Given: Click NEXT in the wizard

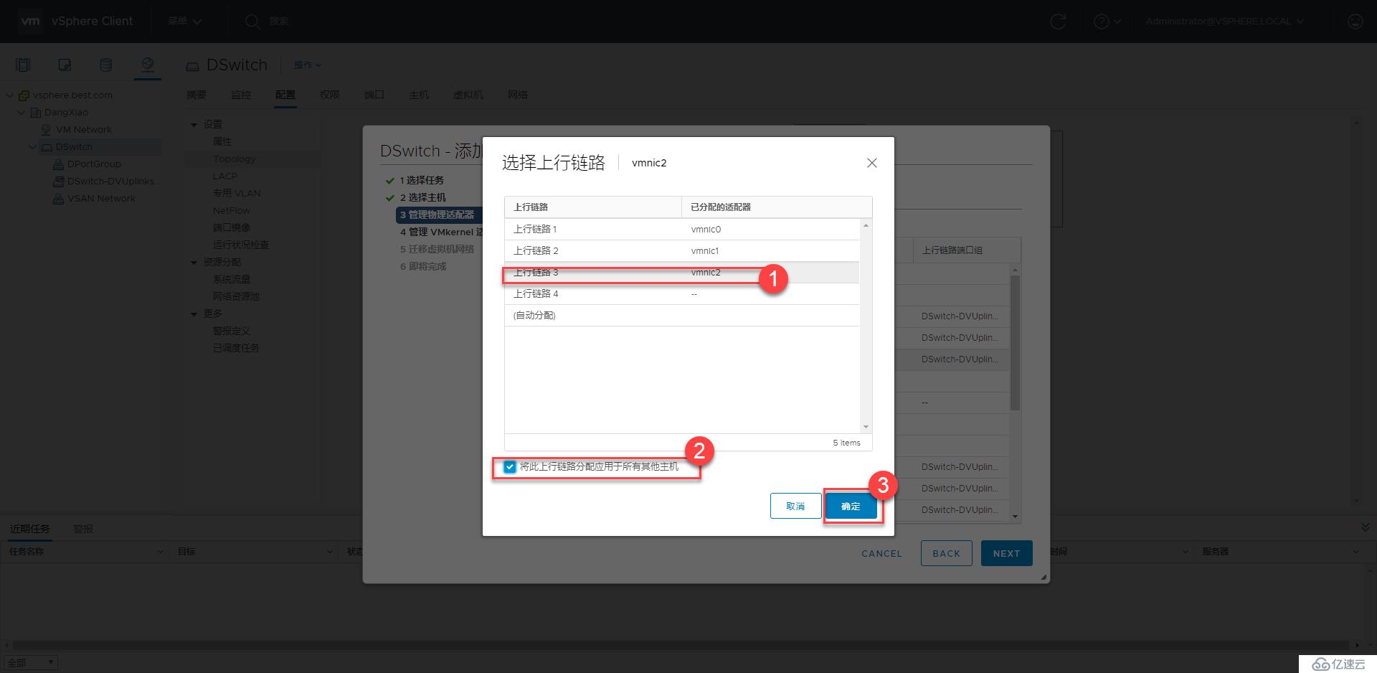Looking at the screenshot, I should pos(1006,554).
